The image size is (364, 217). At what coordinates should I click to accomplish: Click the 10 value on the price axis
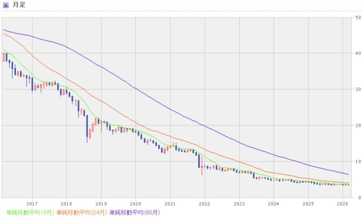359,161
